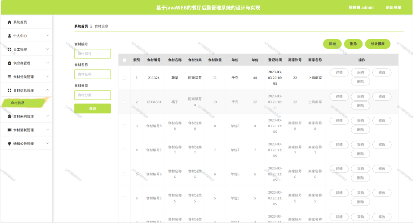Click the 211324 cell
The height and width of the screenshot is (223, 413).
[x=154, y=78]
